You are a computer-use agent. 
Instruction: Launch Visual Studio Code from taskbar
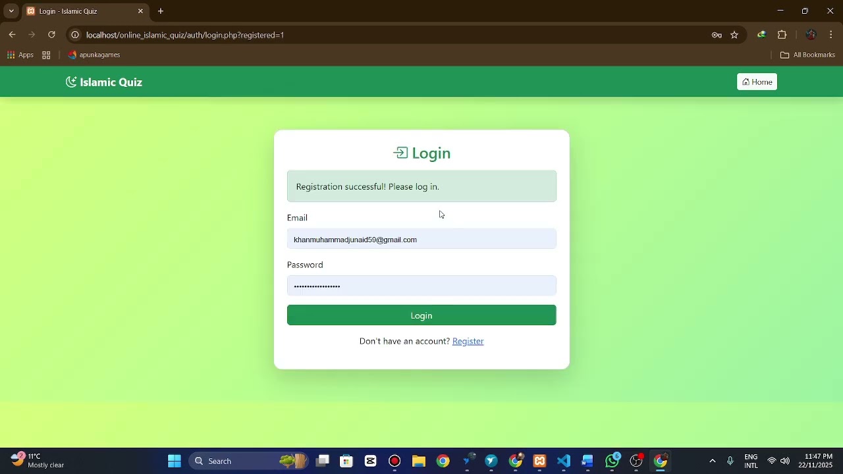[x=564, y=461]
